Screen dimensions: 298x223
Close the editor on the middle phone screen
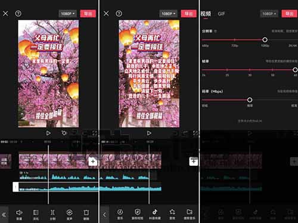tap(106, 14)
